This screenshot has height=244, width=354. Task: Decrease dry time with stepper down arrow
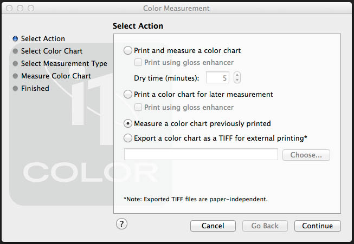237,80
